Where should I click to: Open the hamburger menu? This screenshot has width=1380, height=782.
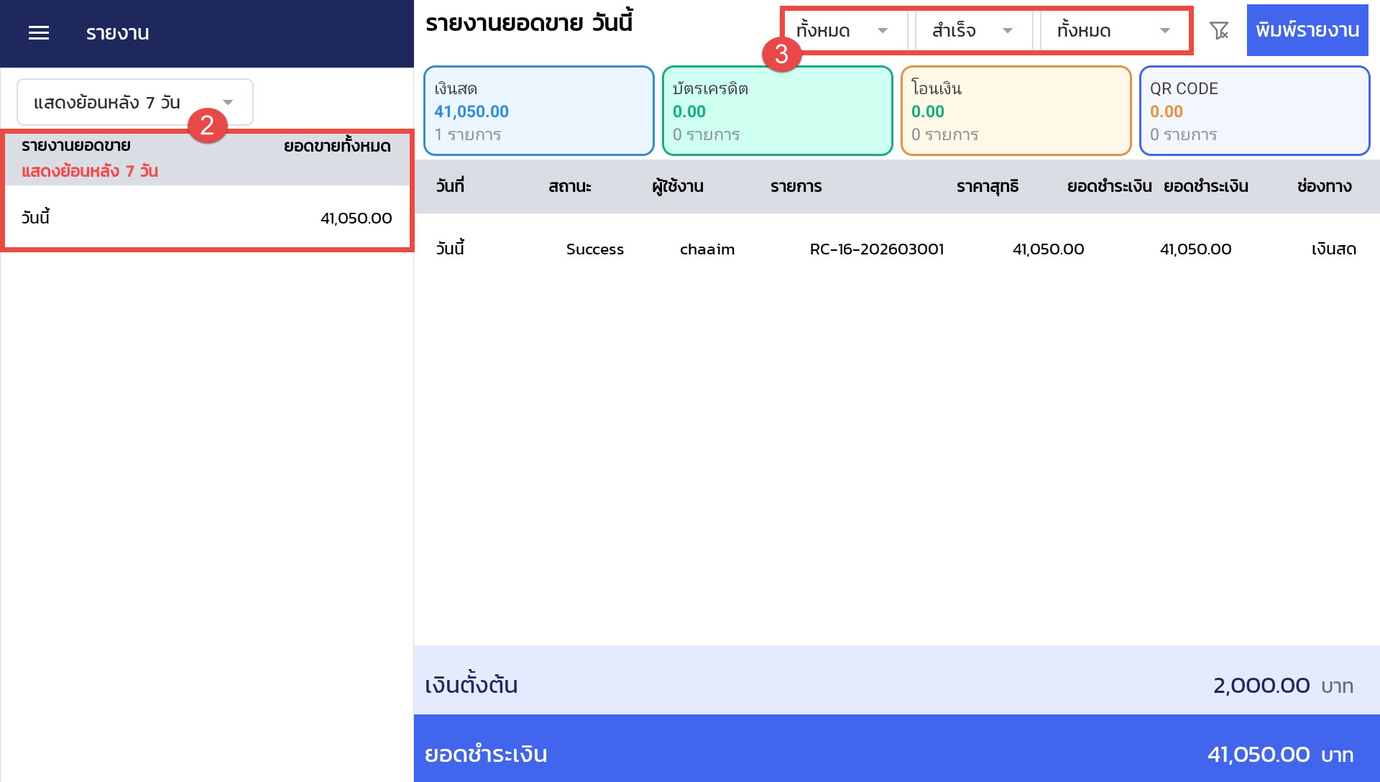point(39,33)
